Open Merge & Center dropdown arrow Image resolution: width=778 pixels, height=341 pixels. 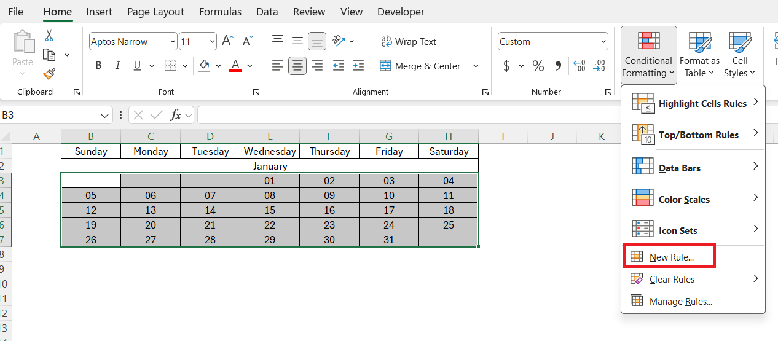[476, 66]
